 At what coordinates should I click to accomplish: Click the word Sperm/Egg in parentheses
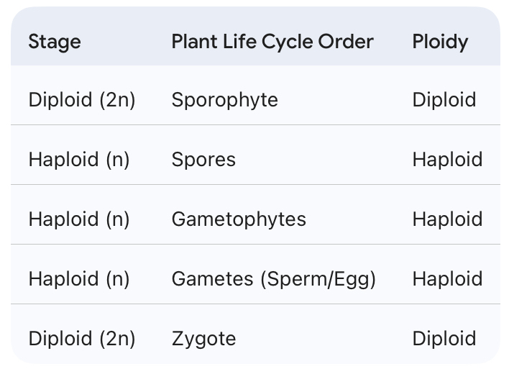tap(319, 278)
